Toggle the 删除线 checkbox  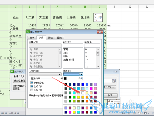[x=32, y=83]
